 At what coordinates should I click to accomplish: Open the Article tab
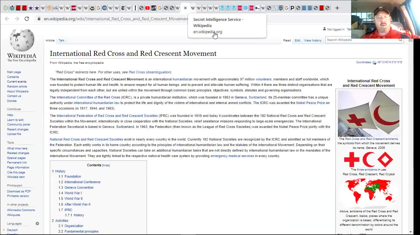pyautogui.click(x=50, y=40)
